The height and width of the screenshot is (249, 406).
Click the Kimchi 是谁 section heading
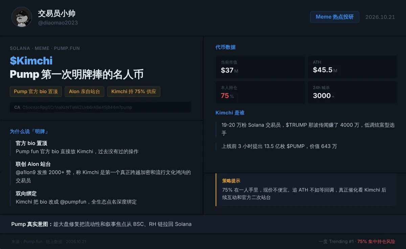coord(230,113)
